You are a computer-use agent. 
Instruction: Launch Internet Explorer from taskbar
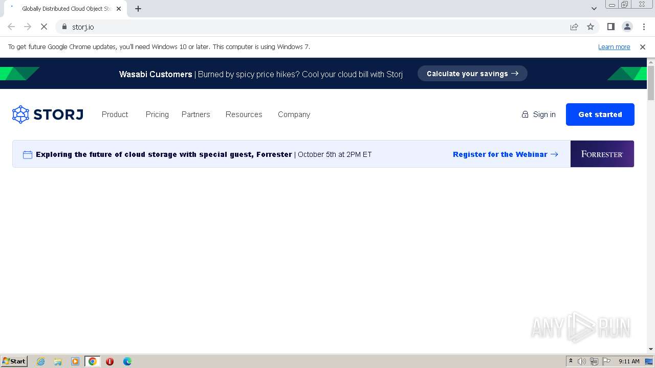(40, 361)
